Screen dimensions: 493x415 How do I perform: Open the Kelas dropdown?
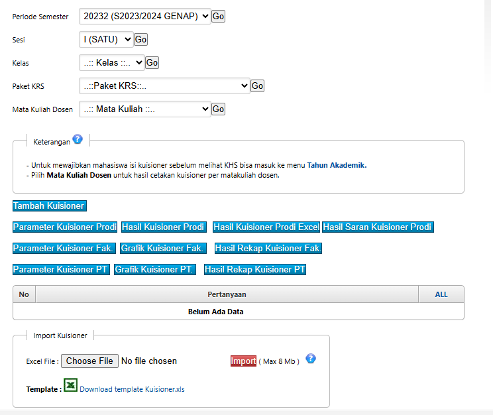(112, 62)
